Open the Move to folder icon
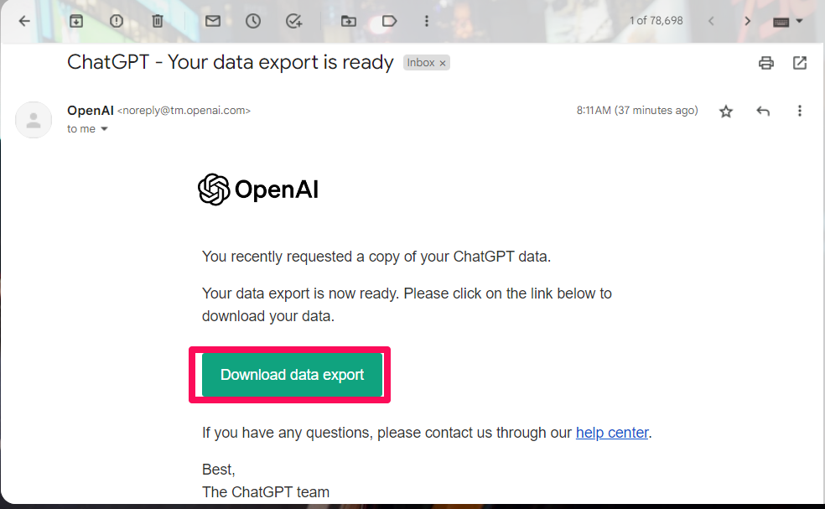Image resolution: width=825 pixels, height=509 pixels. pos(348,21)
